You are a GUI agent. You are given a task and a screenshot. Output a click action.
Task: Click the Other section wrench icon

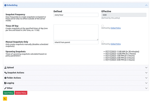coord(5,88)
